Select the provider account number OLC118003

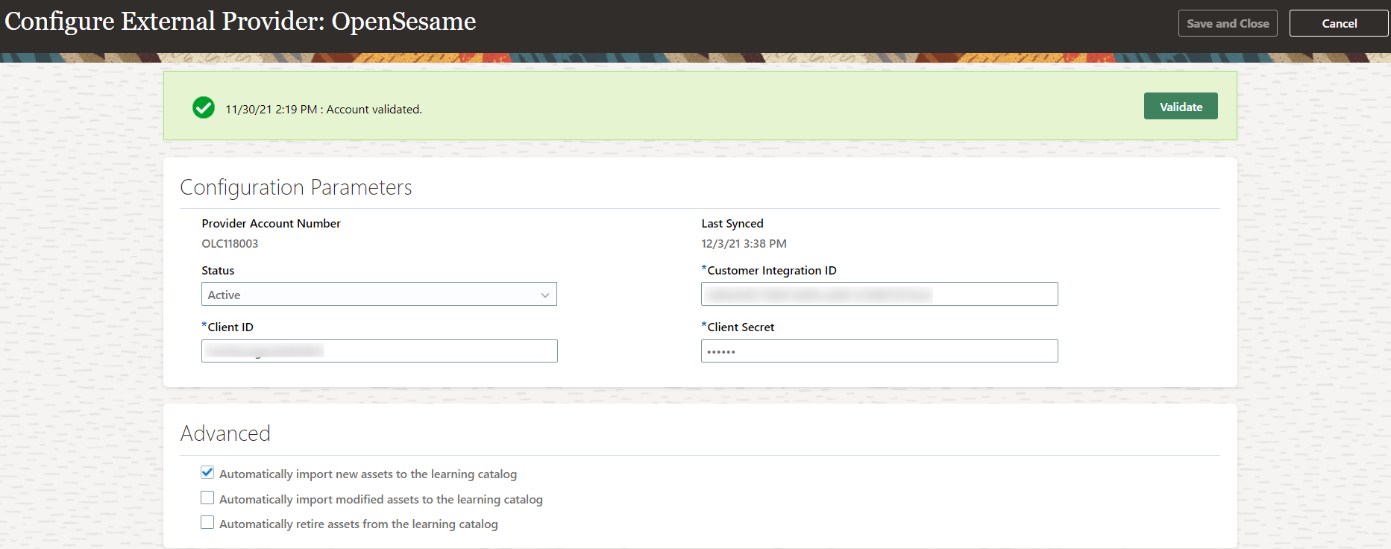click(230, 243)
